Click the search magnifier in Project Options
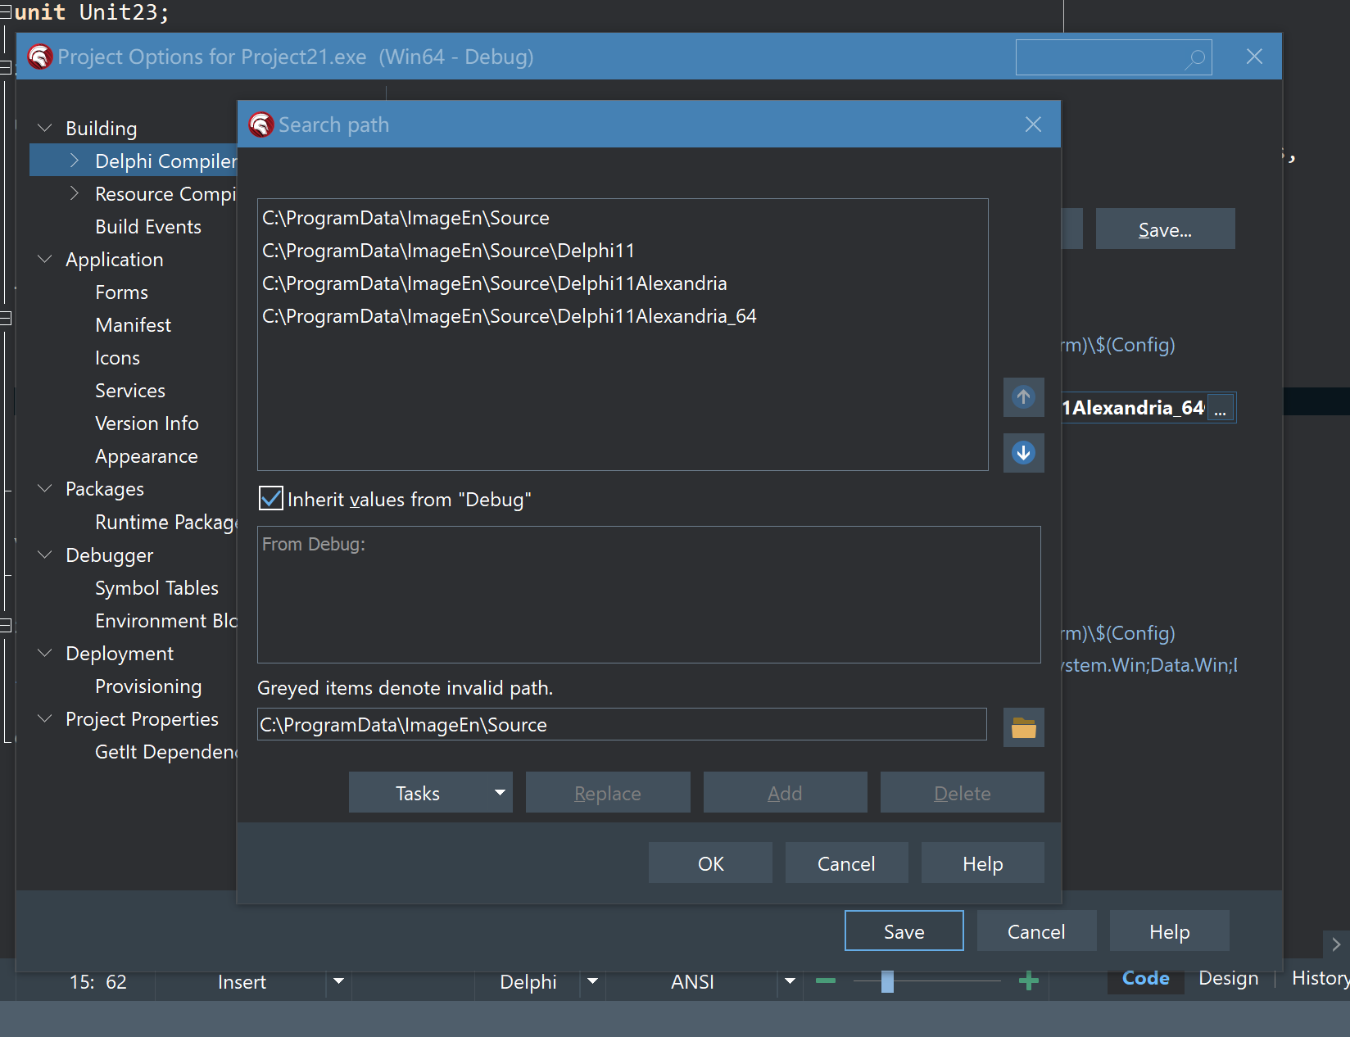This screenshot has width=1350, height=1037. click(1195, 57)
